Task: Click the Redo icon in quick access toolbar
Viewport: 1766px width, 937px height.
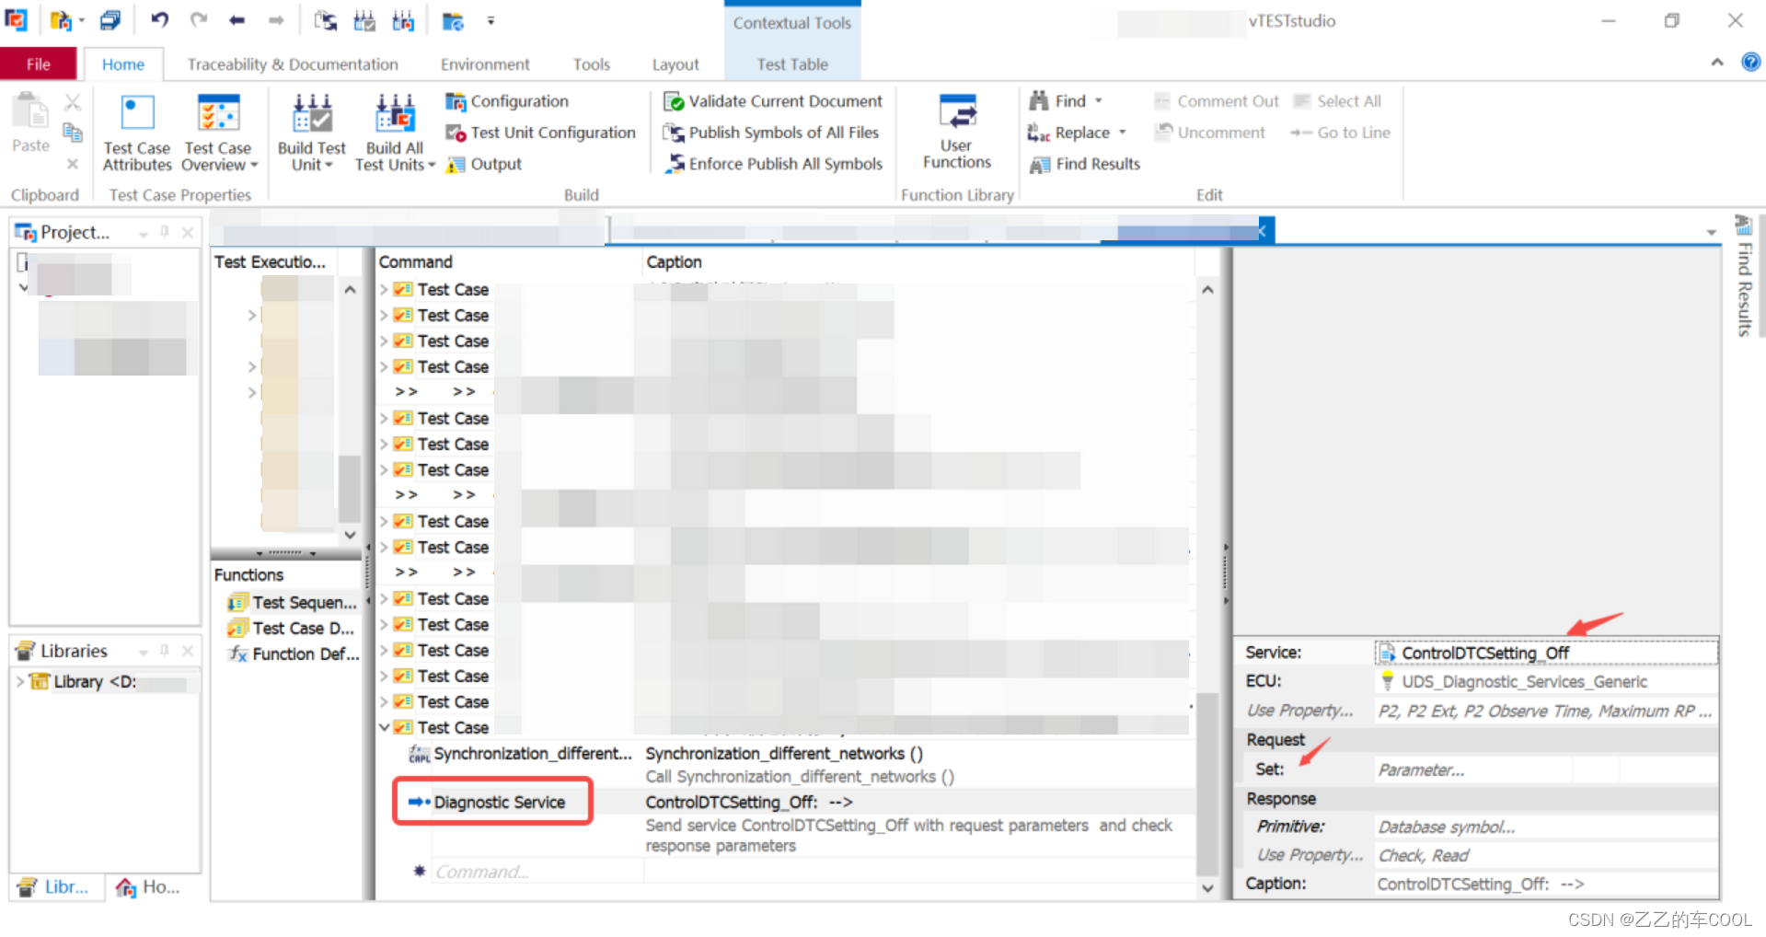Action: point(198,19)
